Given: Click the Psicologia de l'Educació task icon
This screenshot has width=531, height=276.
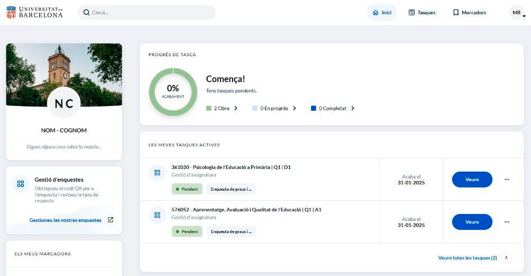Looking at the screenshot, I should 157,172.
